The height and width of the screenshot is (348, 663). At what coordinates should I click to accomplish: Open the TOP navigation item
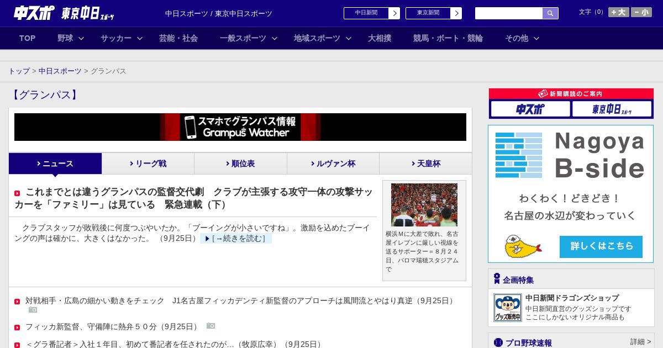(x=27, y=38)
